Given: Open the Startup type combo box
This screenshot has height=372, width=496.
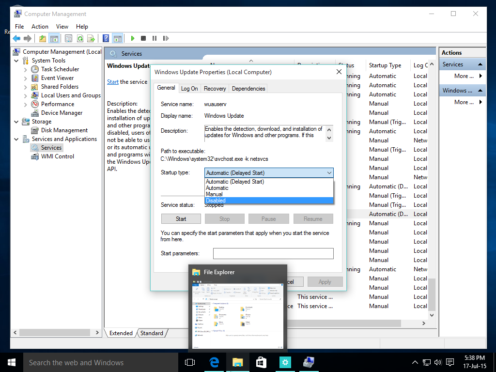Looking at the screenshot, I should coord(269,173).
